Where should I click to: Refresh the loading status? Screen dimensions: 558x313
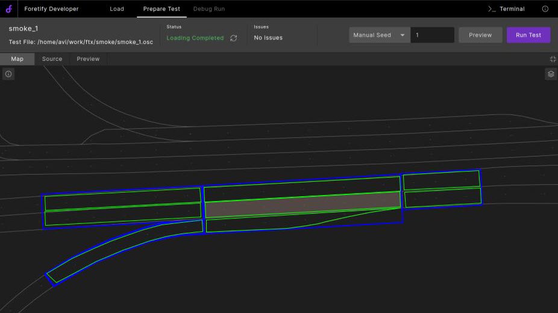click(x=234, y=38)
